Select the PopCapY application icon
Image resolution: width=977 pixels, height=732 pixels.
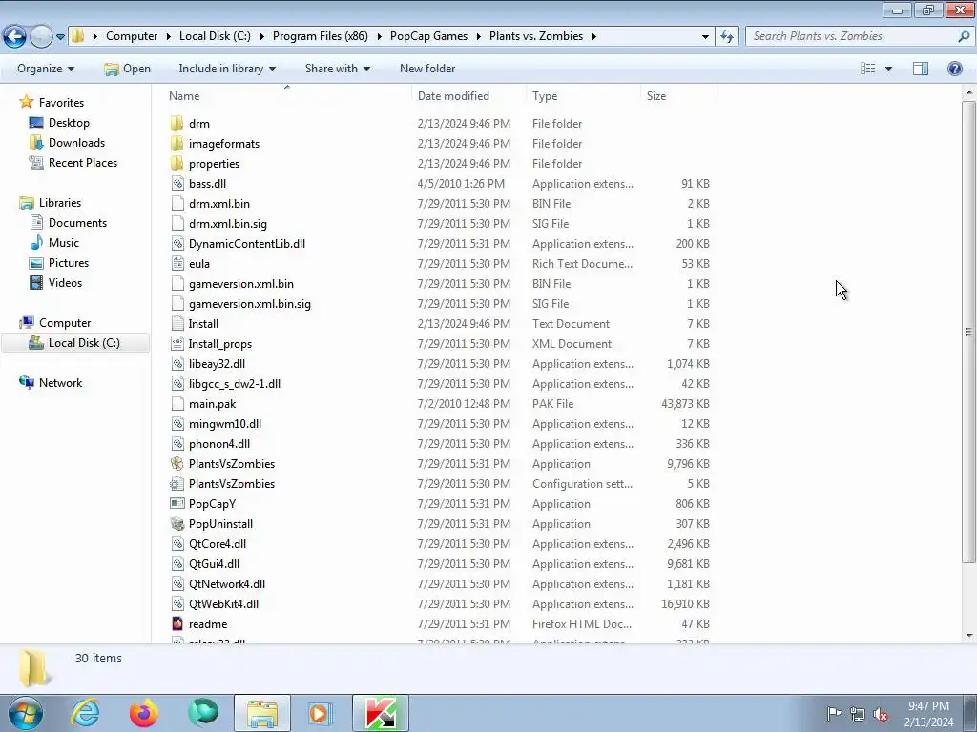(x=177, y=503)
